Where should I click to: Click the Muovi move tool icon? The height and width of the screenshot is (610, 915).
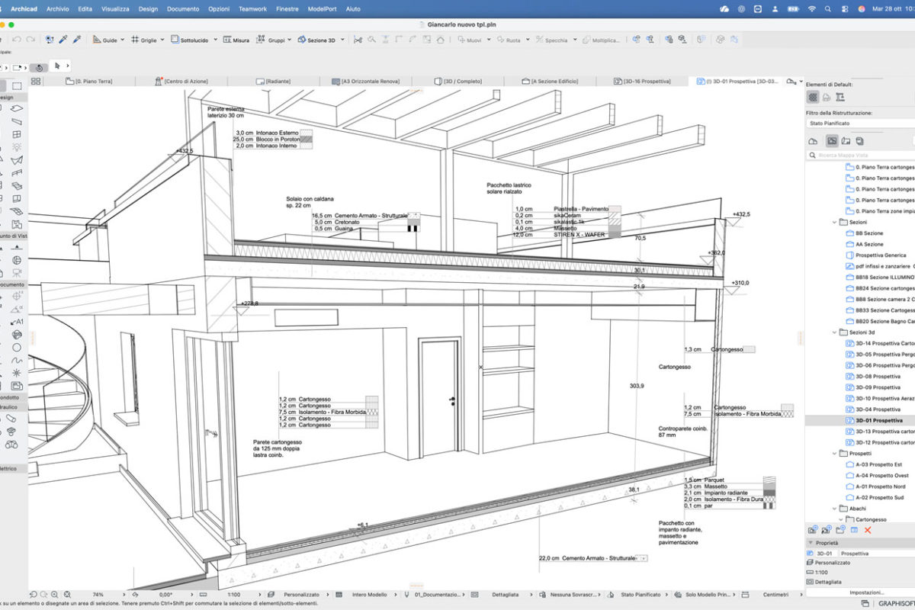pos(462,40)
